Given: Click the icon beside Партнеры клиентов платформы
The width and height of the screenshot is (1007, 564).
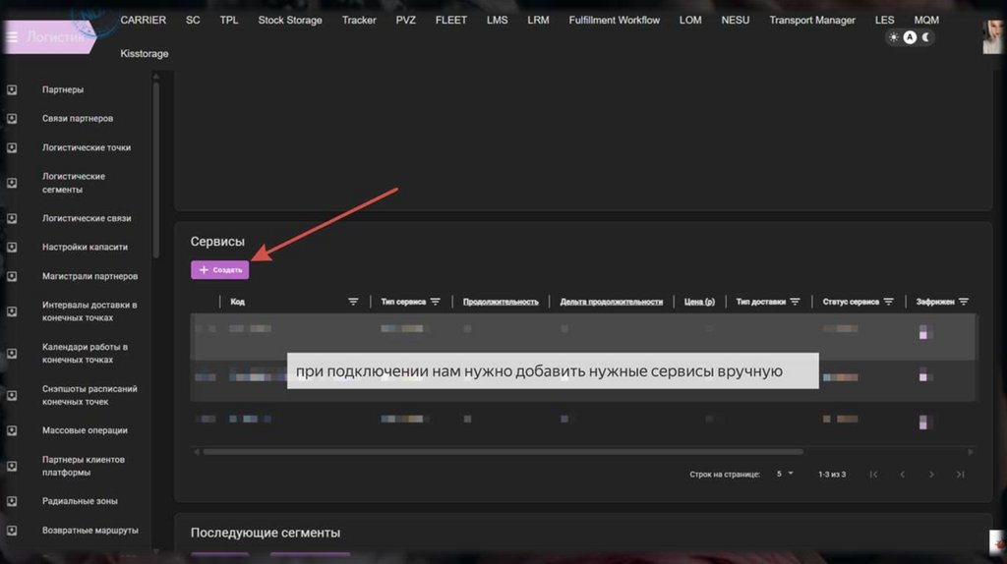Looking at the screenshot, I should coord(12,466).
